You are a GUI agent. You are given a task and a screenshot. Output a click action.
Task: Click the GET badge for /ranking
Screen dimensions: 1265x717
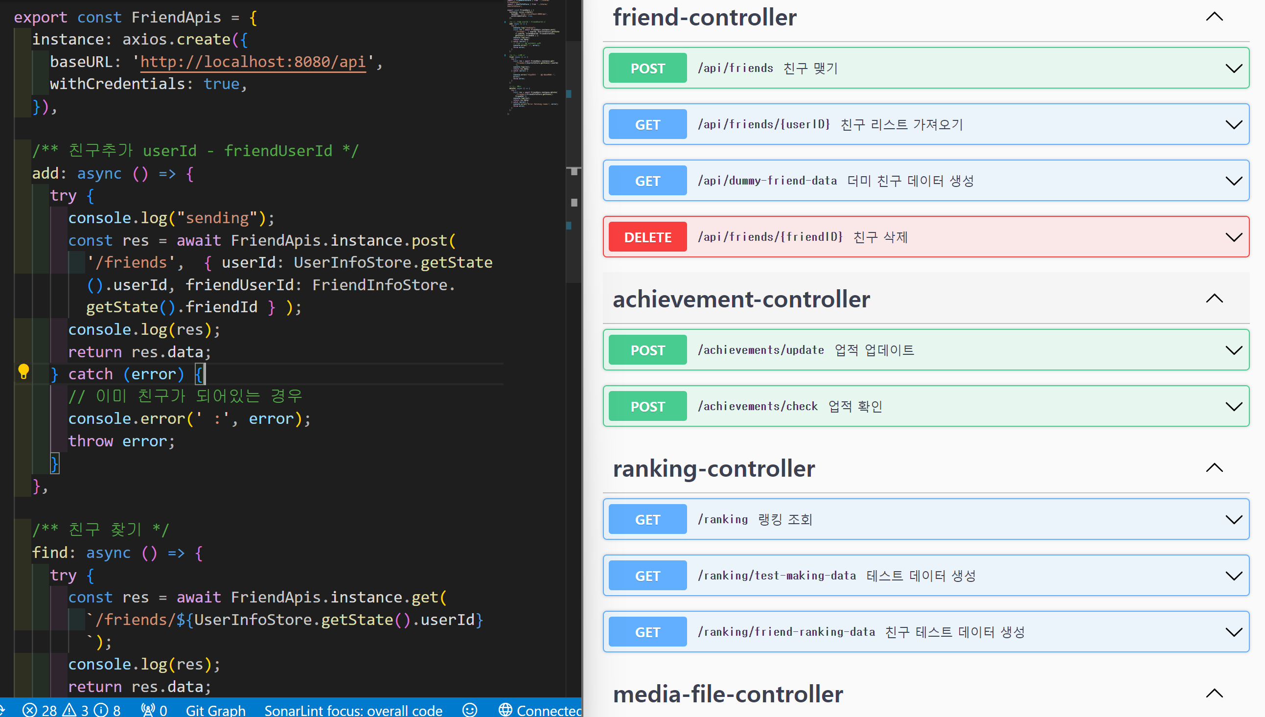[x=647, y=519]
